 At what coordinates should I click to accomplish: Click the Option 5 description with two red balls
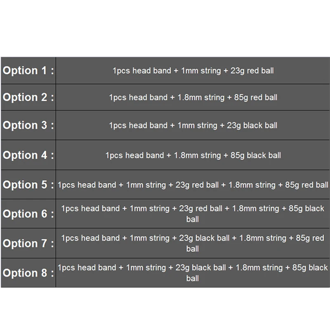193,185
